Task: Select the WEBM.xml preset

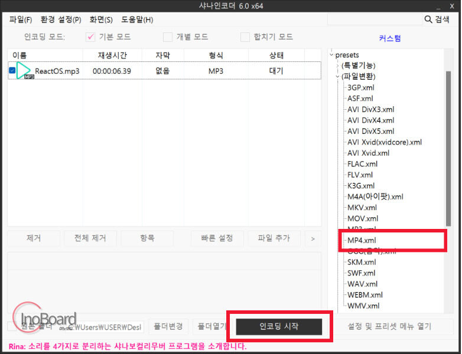Action: click(365, 295)
